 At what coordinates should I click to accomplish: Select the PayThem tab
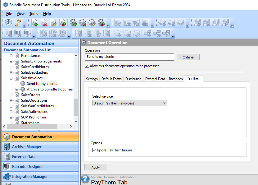(x=193, y=78)
